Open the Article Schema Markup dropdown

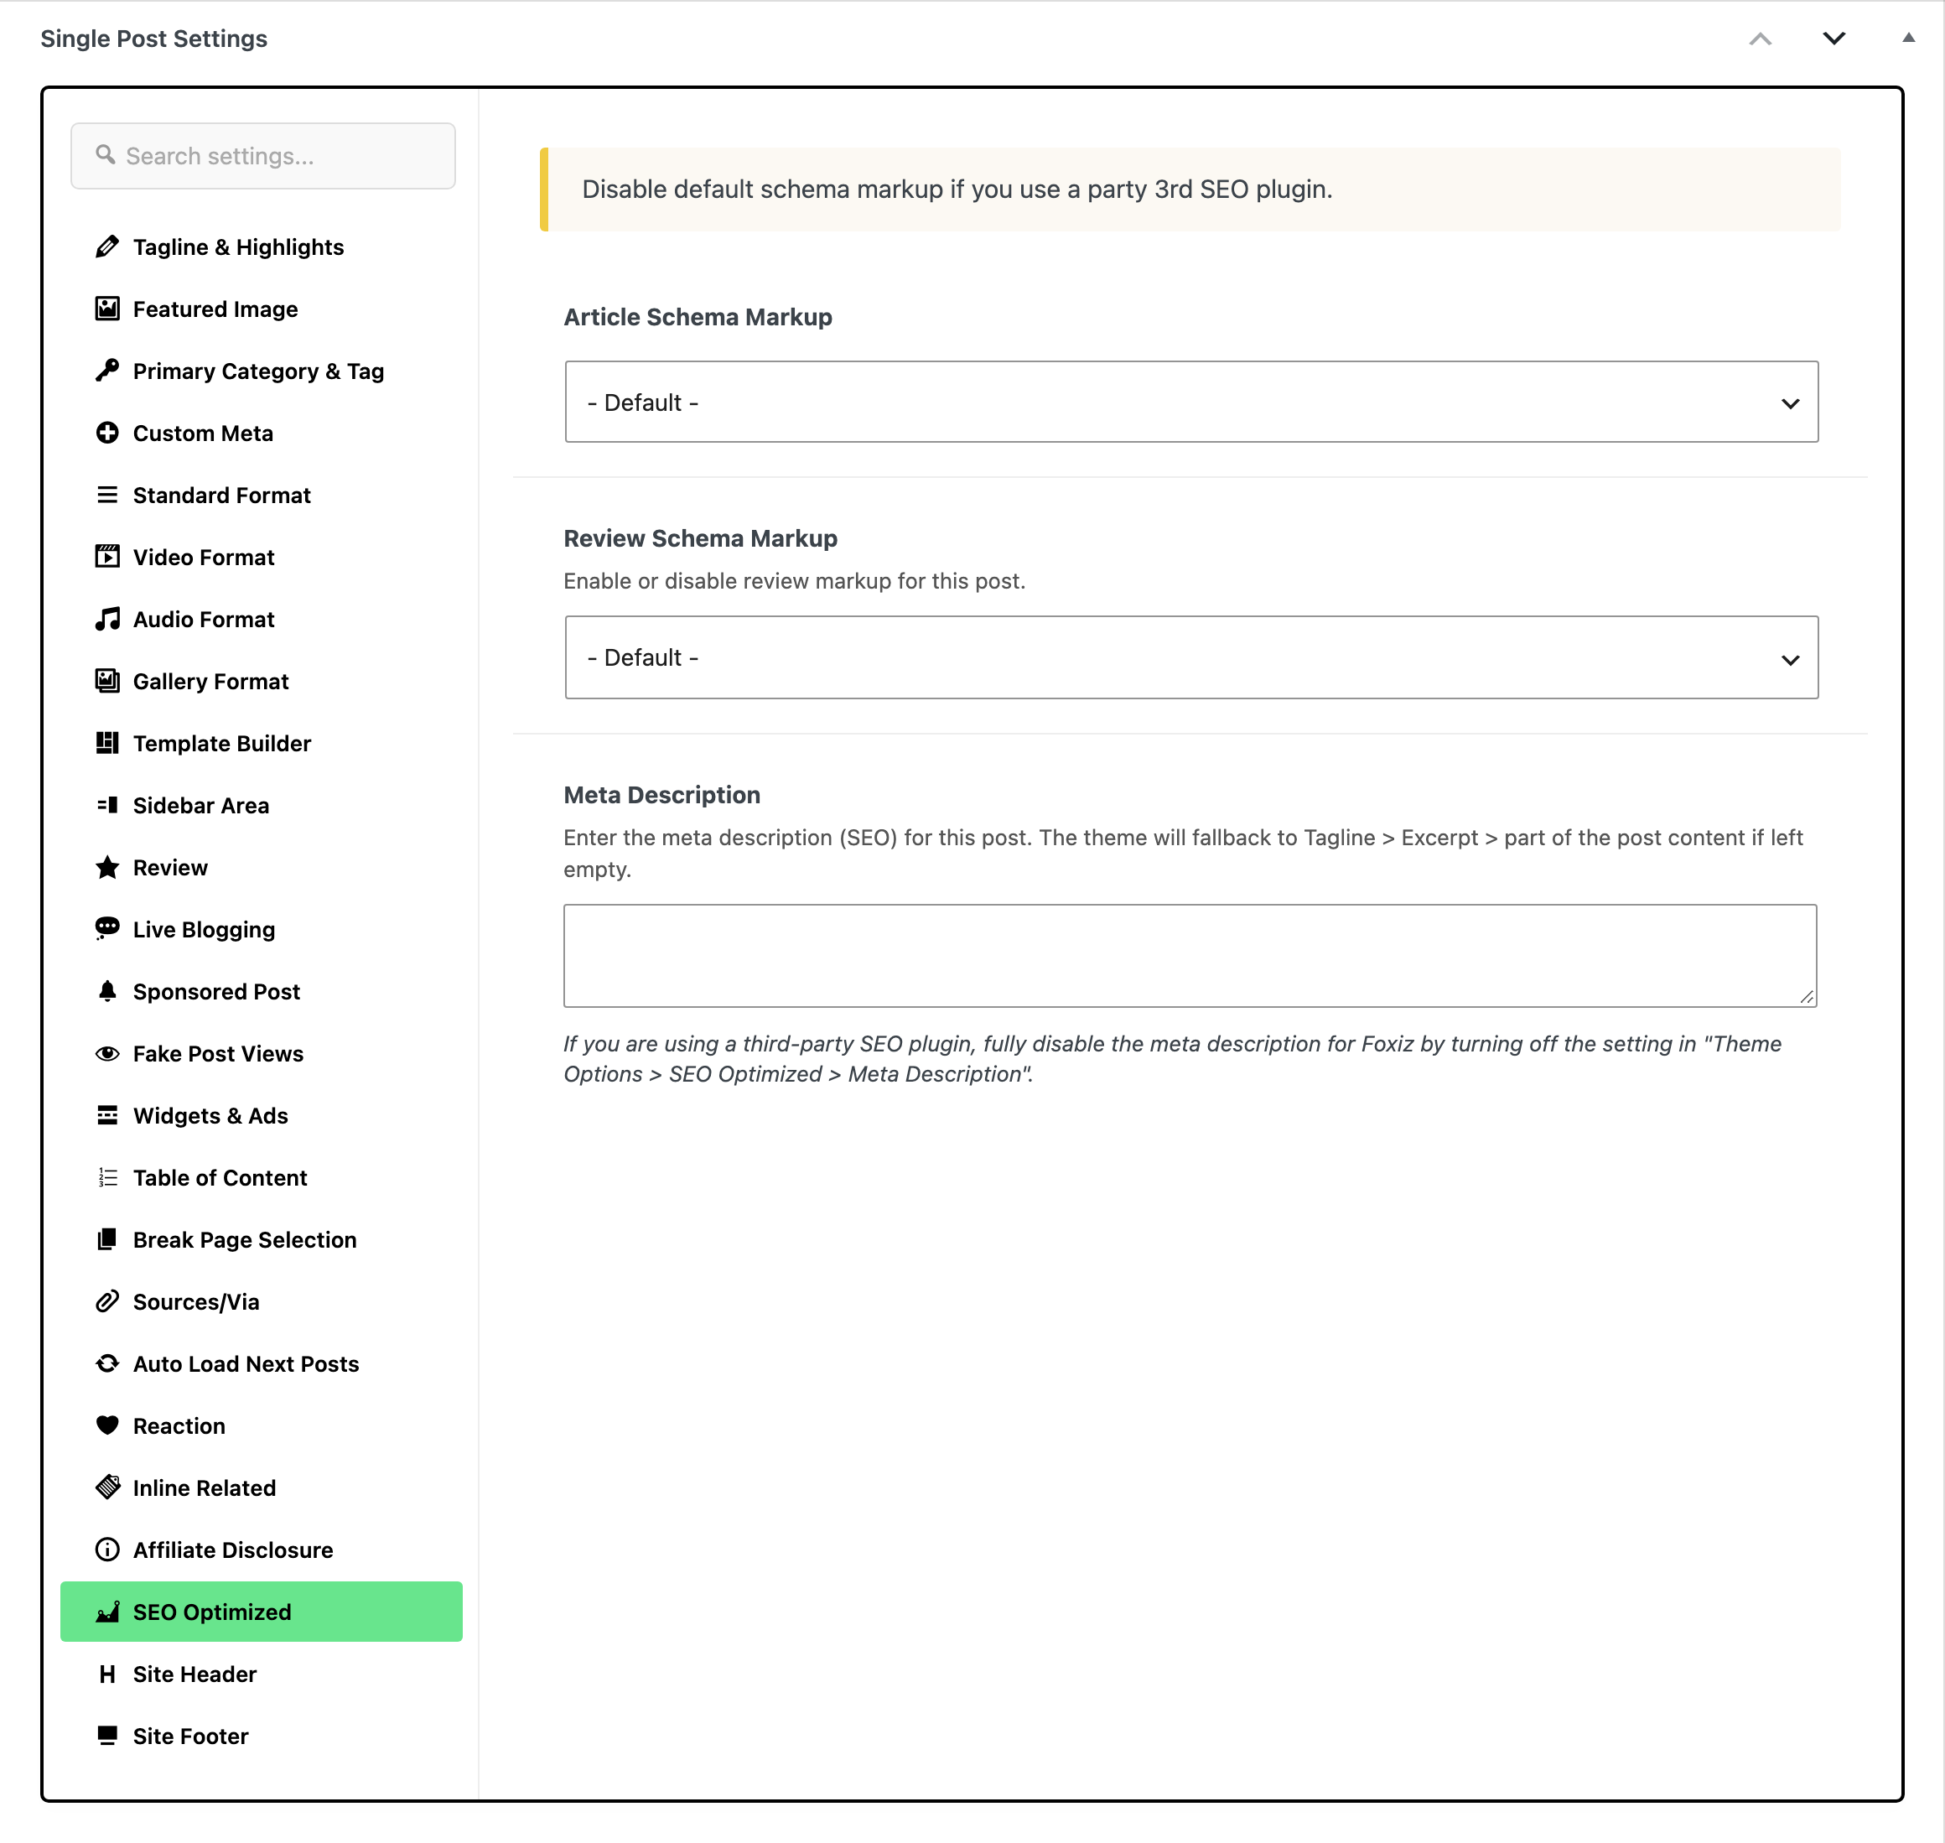pyautogui.click(x=1190, y=402)
